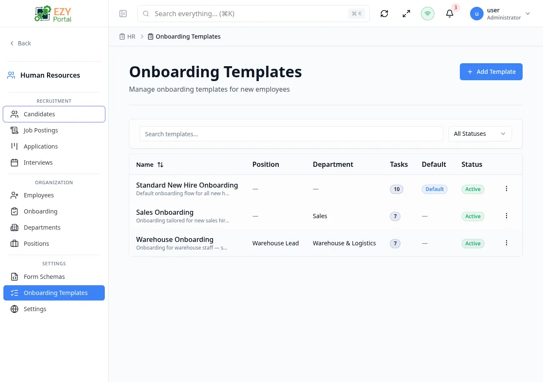The height and width of the screenshot is (382, 543).
Task: Click the Human Resources heading
Action: coord(50,75)
